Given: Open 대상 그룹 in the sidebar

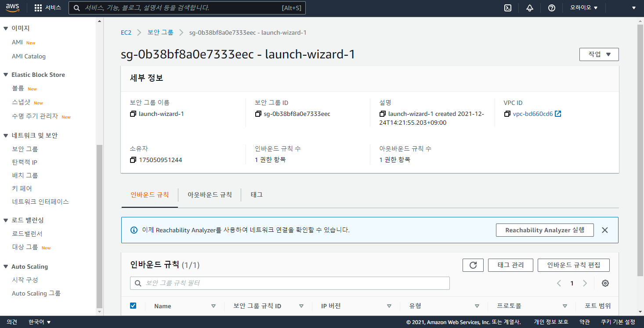Looking at the screenshot, I should coord(25,247).
